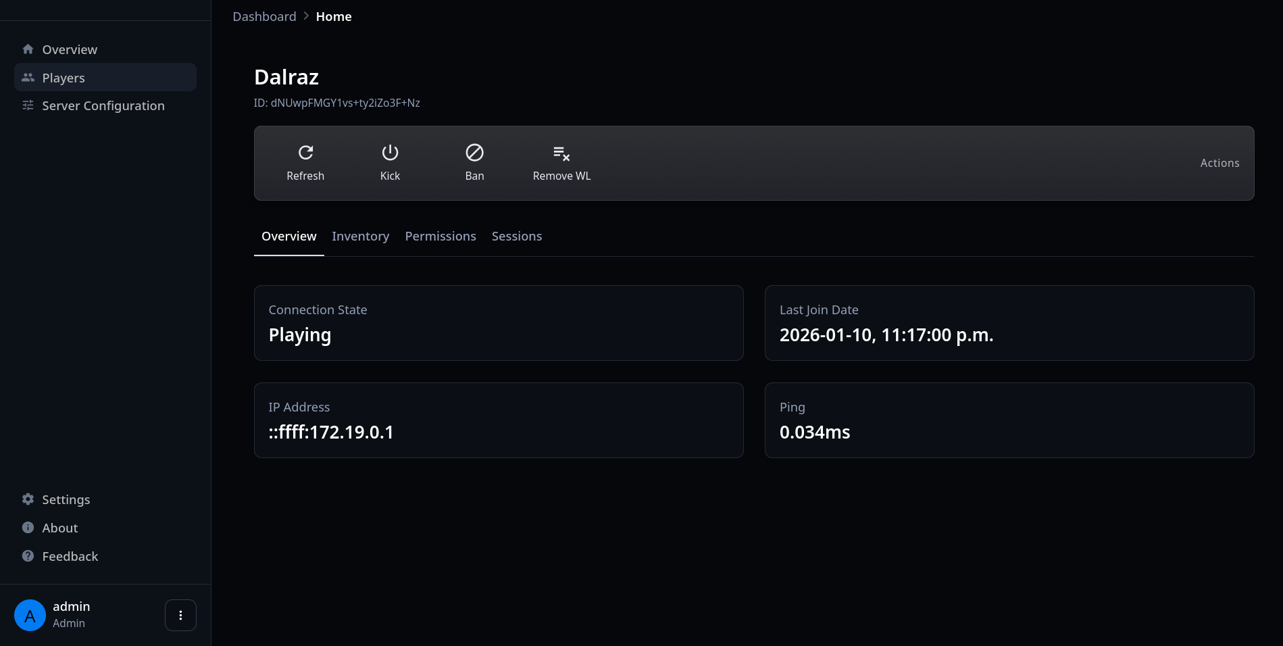Open Overview from the sidebar home icon
Screen dimensions: 1283x646
click(x=28, y=49)
